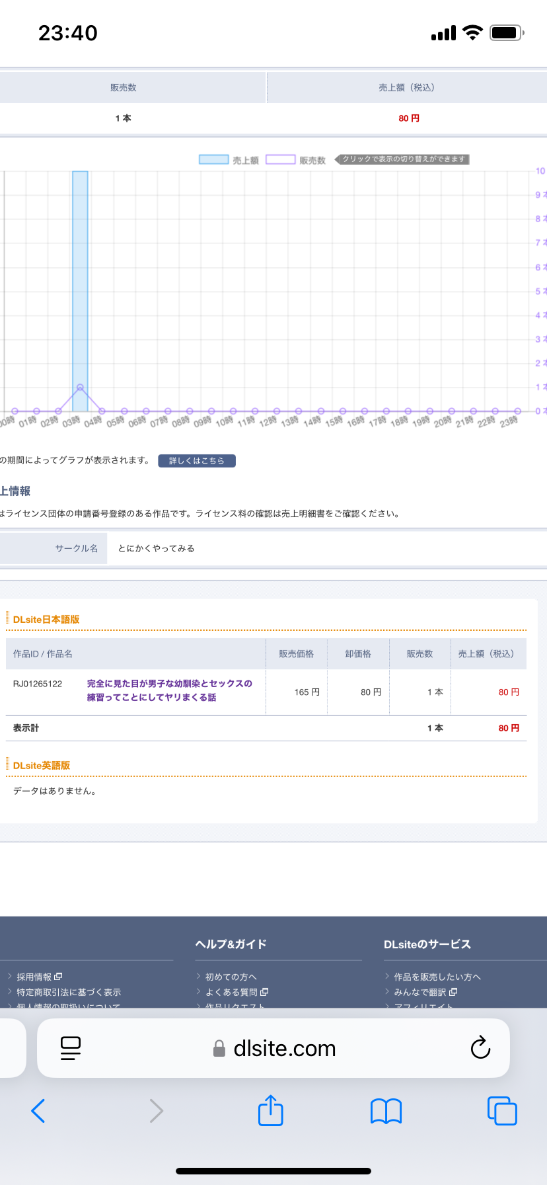This screenshot has width=547, height=1185.
Task: Open the work title link for RJ01265122
Action: 169,690
